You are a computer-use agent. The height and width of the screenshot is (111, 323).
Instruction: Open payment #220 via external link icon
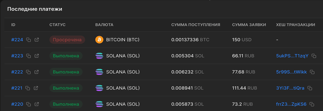37,104
